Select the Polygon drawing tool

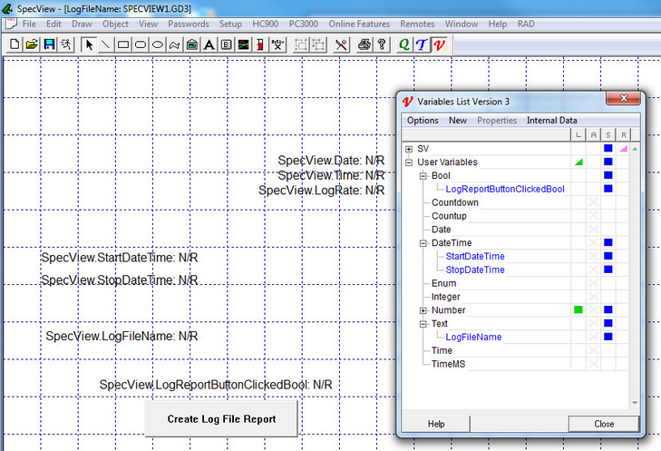[x=174, y=44]
